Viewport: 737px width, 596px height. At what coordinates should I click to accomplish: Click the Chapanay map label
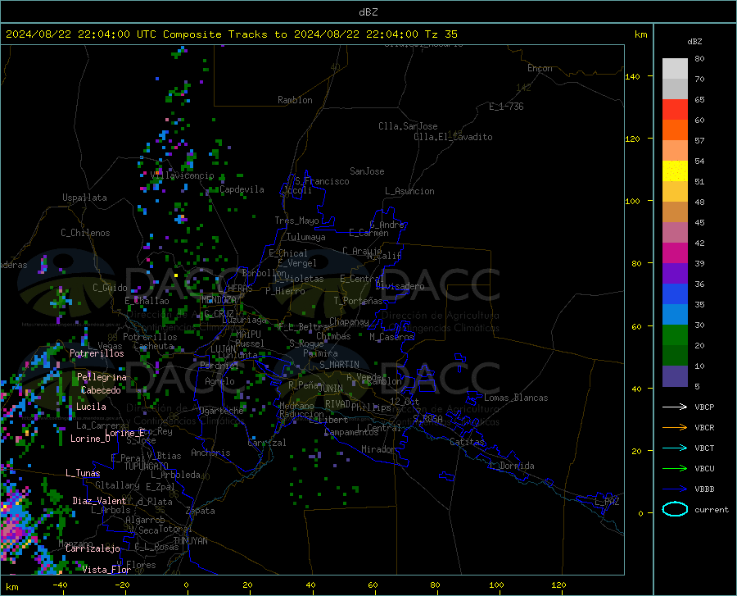click(x=349, y=321)
